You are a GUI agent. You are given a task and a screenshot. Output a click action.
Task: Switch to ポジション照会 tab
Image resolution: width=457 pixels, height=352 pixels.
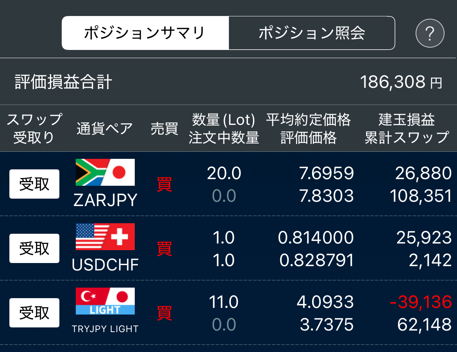[312, 33]
